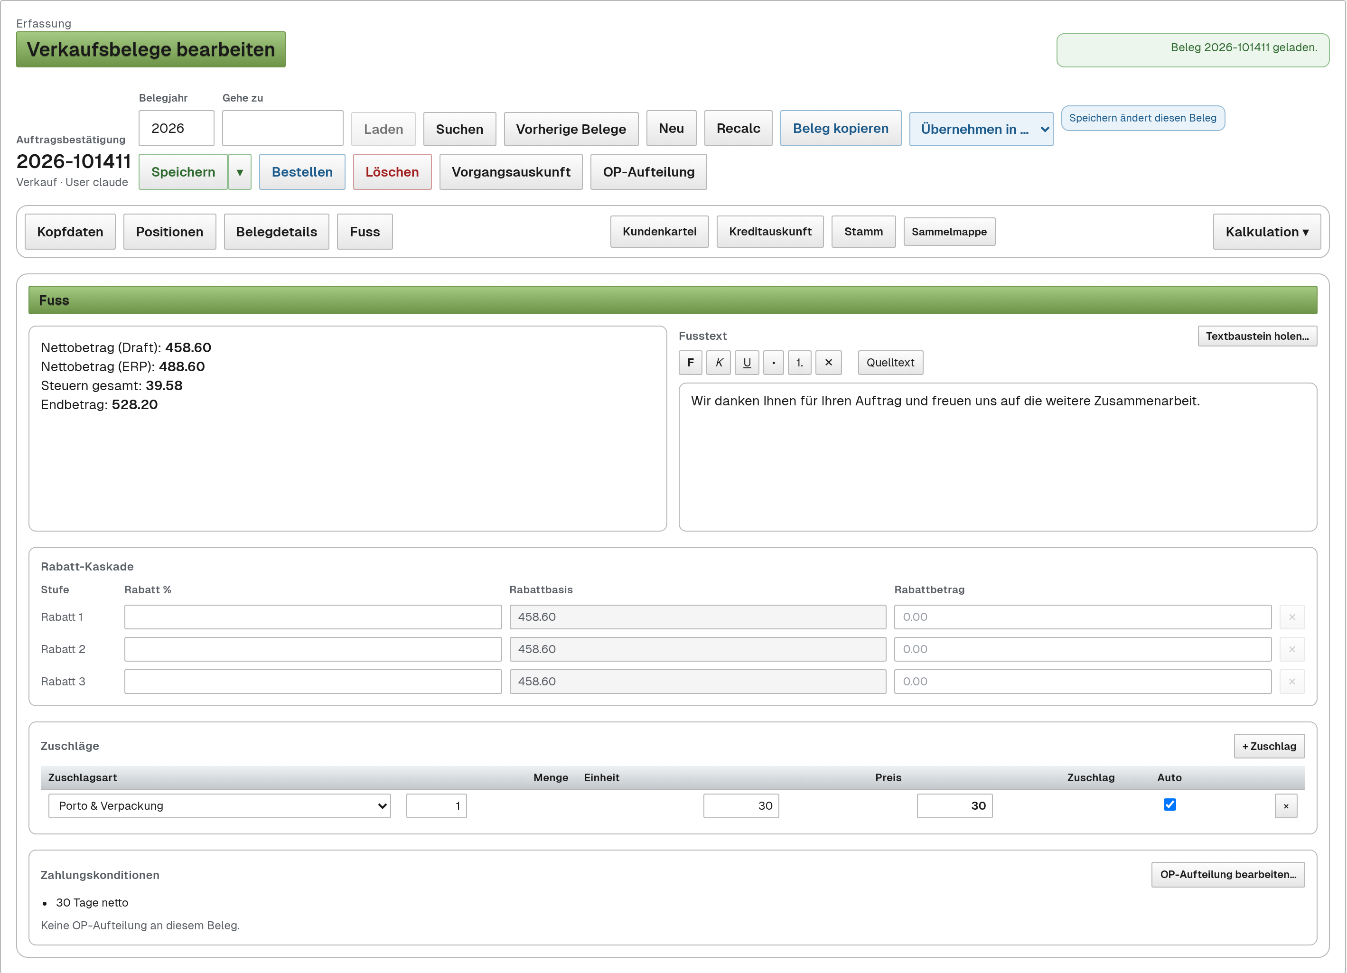Click OP-Aufteilung bearbeiten...

click(1228, 874)
